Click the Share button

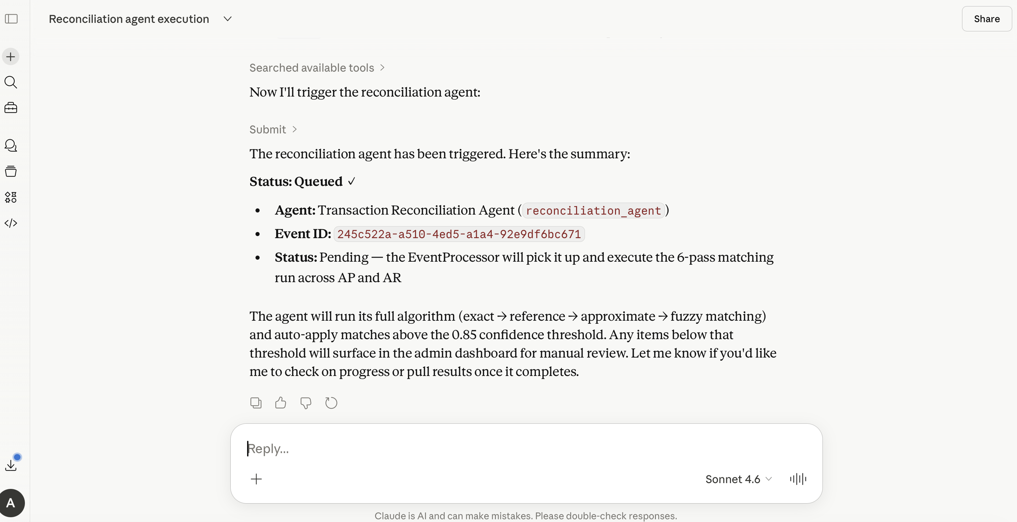(x=987, y=19)
